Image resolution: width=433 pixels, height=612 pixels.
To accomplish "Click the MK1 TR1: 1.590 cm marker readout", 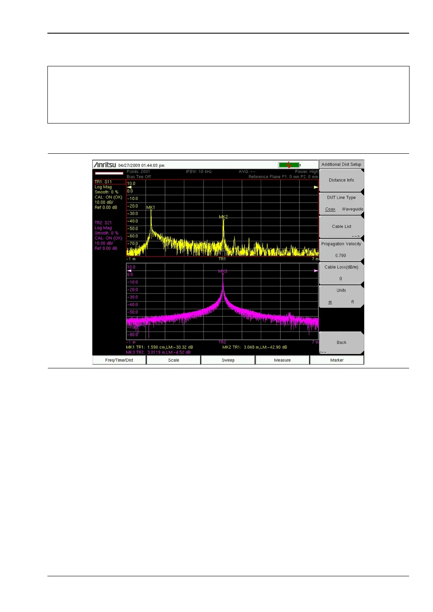I will point(160,347).
